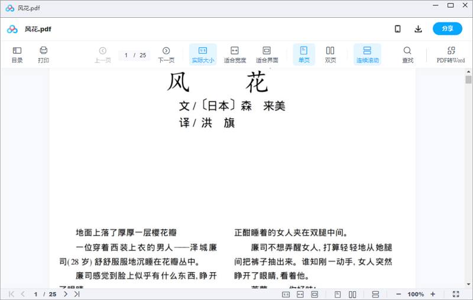The image size is (473, 300).
Task: Select 单页 single page layout
Action: click(304, 54)
